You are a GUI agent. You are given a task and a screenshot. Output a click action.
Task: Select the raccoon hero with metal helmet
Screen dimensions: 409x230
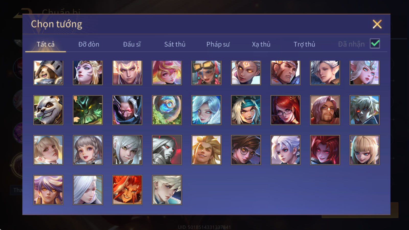pyautogui.click(x=48, y=73)
